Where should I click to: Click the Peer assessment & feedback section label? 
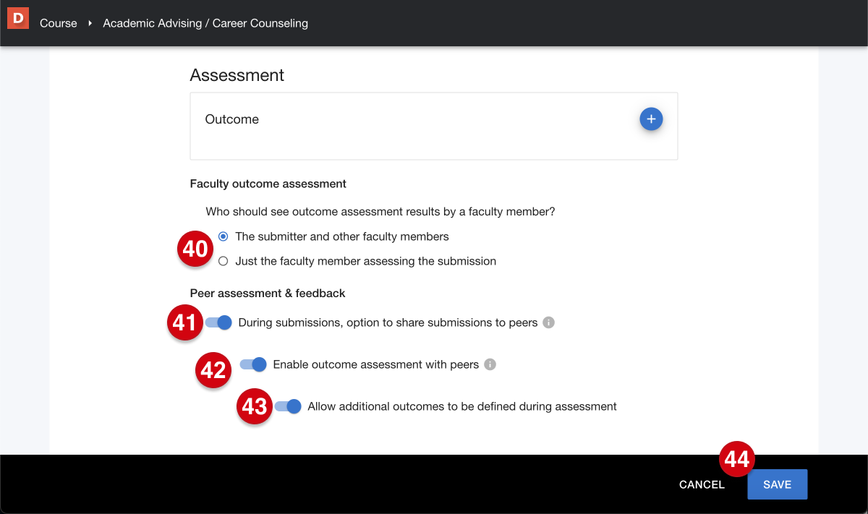click(x=267, y=293)
